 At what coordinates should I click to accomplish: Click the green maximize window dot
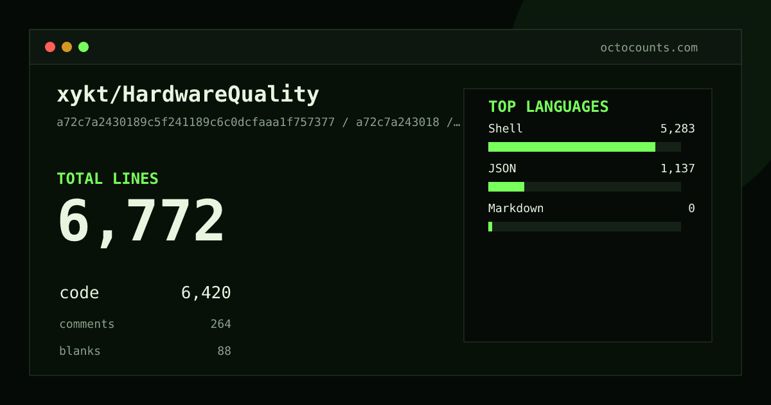click(84, 47)
